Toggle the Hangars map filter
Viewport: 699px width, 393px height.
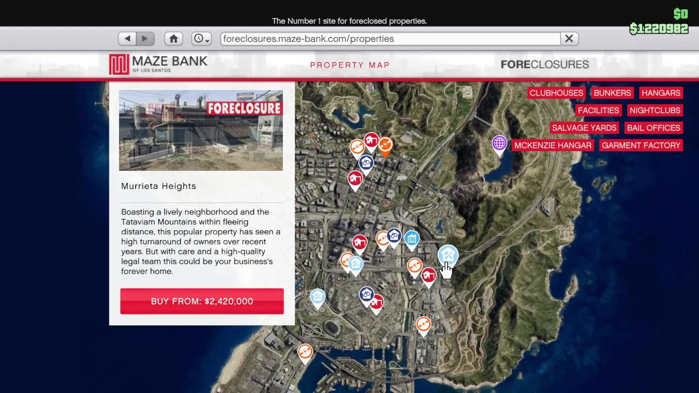(x=661, y=93)
